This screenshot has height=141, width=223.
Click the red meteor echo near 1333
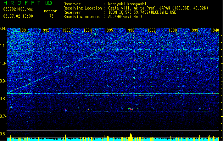click(x=66, y=110)
